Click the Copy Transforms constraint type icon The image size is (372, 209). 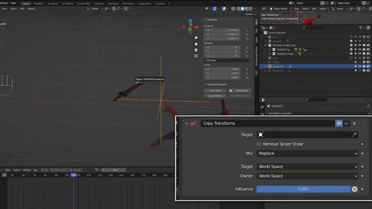point(194,123)
